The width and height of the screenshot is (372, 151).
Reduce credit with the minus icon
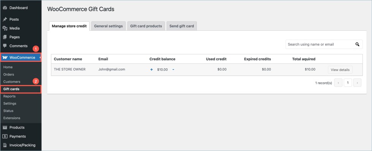(x=173, y=69)
